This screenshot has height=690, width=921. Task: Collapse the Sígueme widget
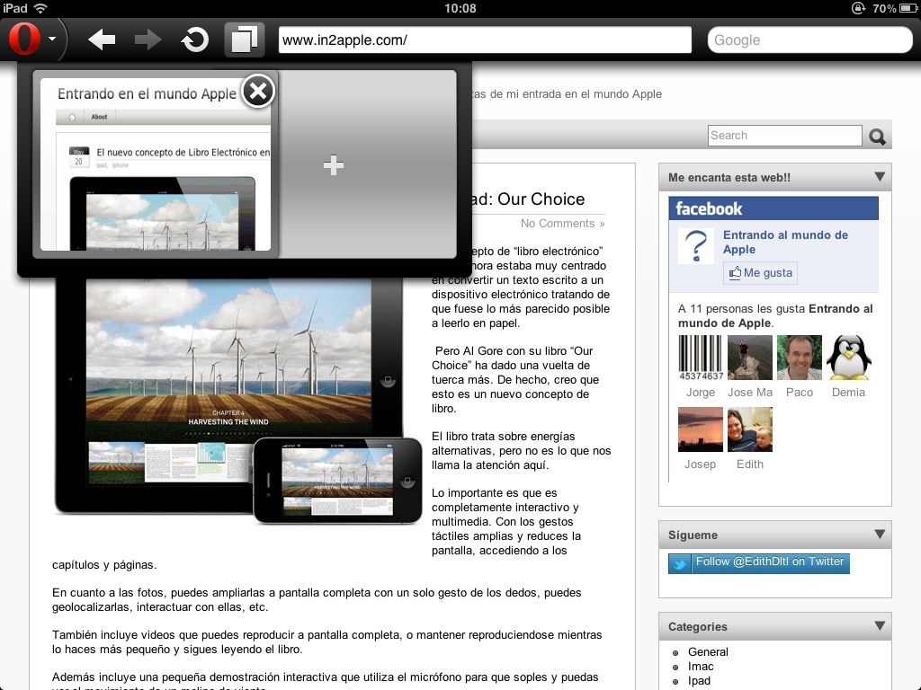880,534
